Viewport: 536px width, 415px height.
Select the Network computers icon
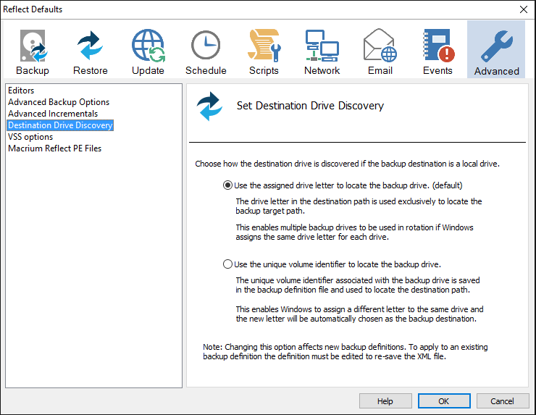(322, 46)
